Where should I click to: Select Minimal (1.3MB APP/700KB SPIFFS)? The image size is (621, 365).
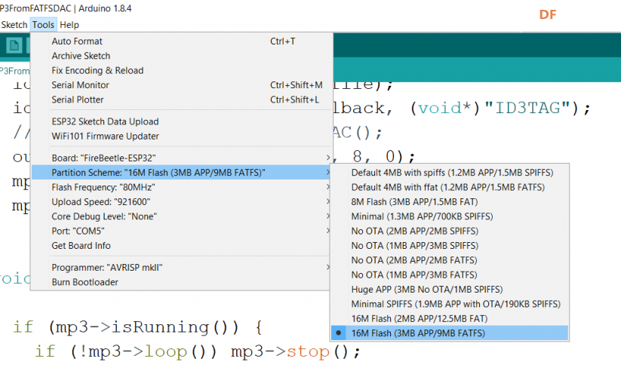(450, 216)
